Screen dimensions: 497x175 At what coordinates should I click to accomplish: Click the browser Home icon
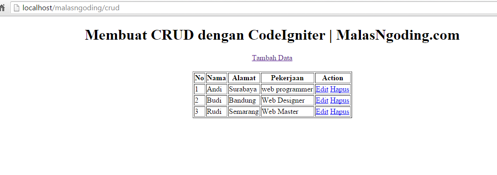(x=2, y=8)
